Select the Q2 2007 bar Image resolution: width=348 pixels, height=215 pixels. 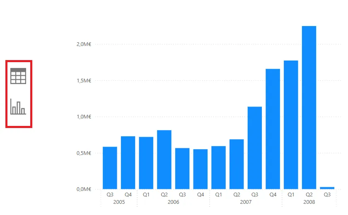click(x=237, y=164)
